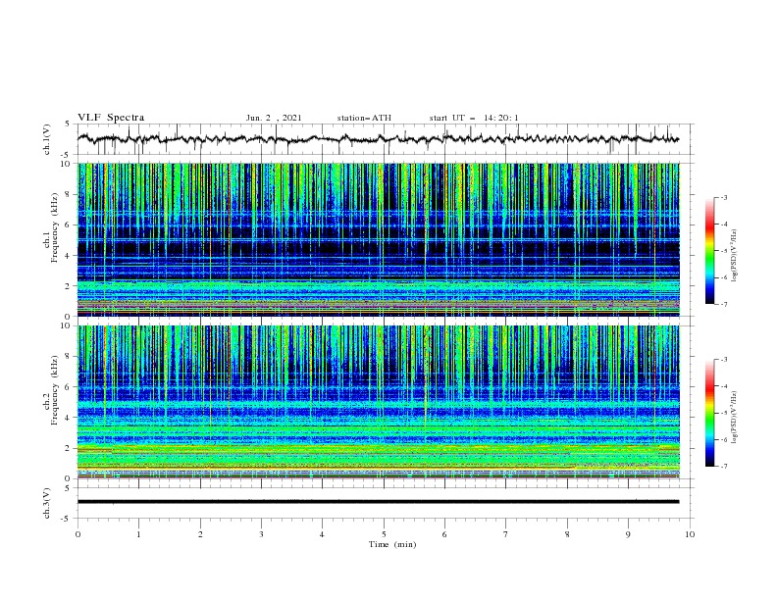The width and height of the screenshot is (777, 600).
Task: Click the "station=ATH" label
Action: pos(364,118)
